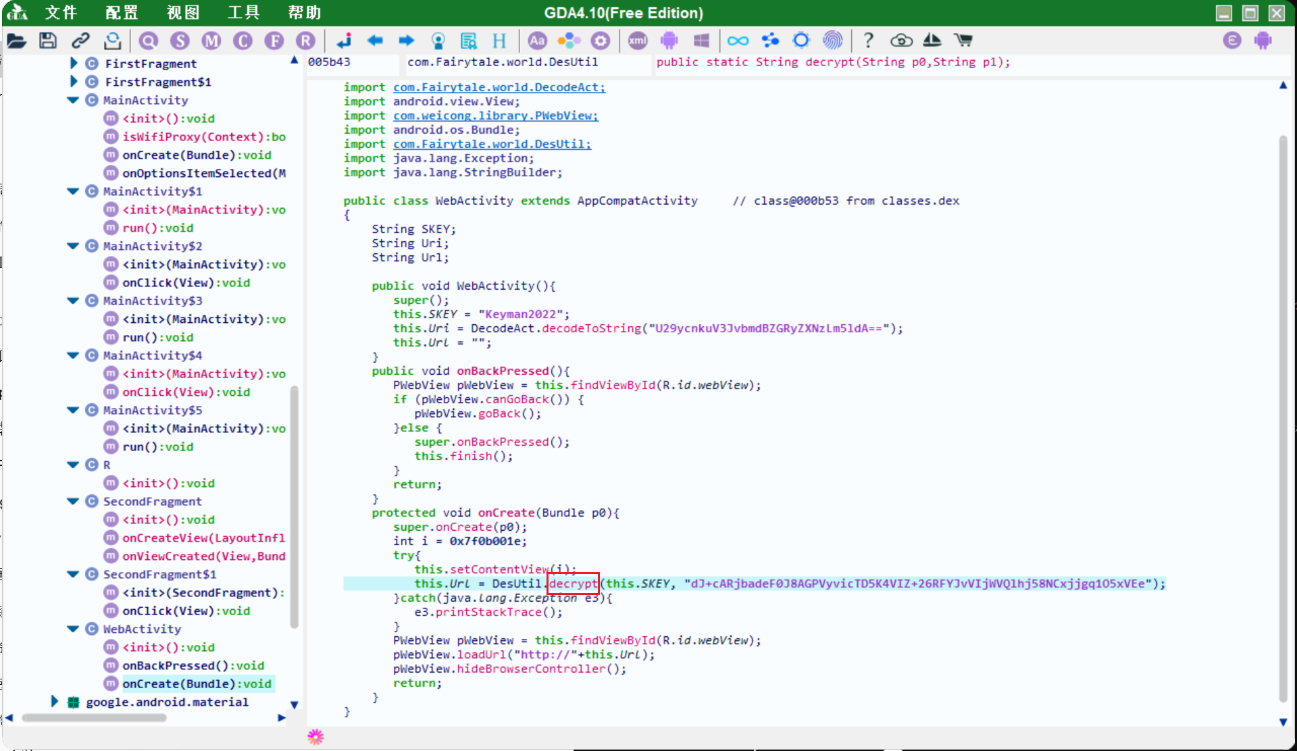The height and width of the screenshot is (751, 1297).
Task: Click the blue return-arrow jump icon
Action: pos(344,41)
